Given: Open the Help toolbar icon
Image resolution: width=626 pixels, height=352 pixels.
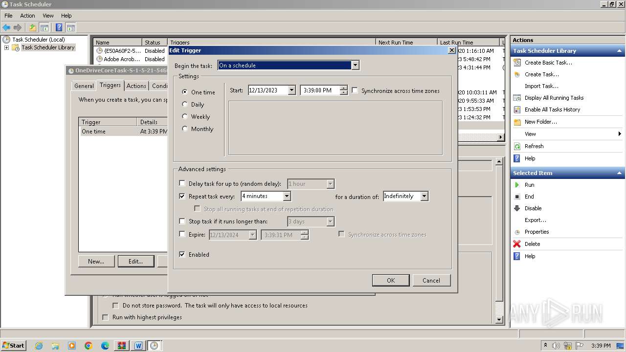Looking at the screenshot, I should (x=59, y=28).
